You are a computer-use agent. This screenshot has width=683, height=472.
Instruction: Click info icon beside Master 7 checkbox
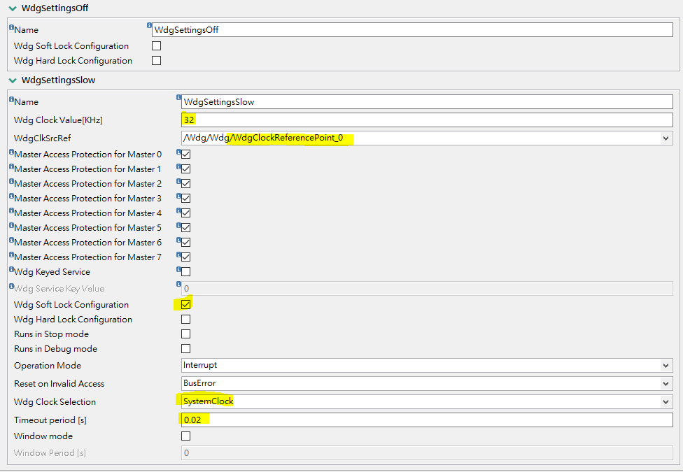[178, 255]
